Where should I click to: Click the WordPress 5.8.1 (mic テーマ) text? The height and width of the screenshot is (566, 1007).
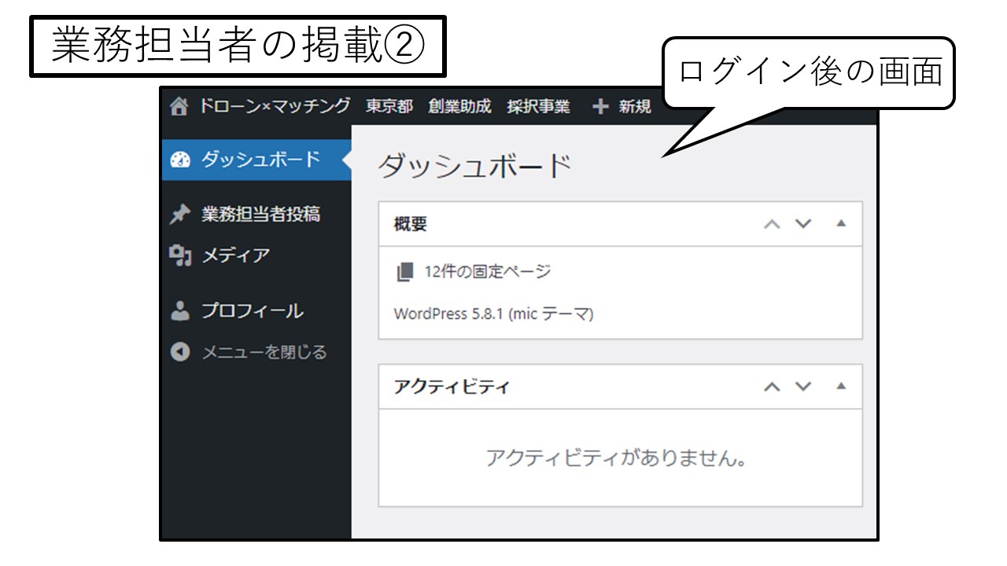493,314
